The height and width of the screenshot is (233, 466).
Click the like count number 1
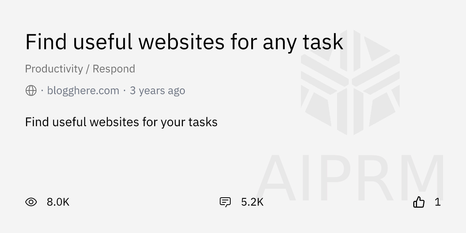[438, 202]
